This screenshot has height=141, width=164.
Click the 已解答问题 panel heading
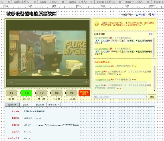[x=100, y=34]
